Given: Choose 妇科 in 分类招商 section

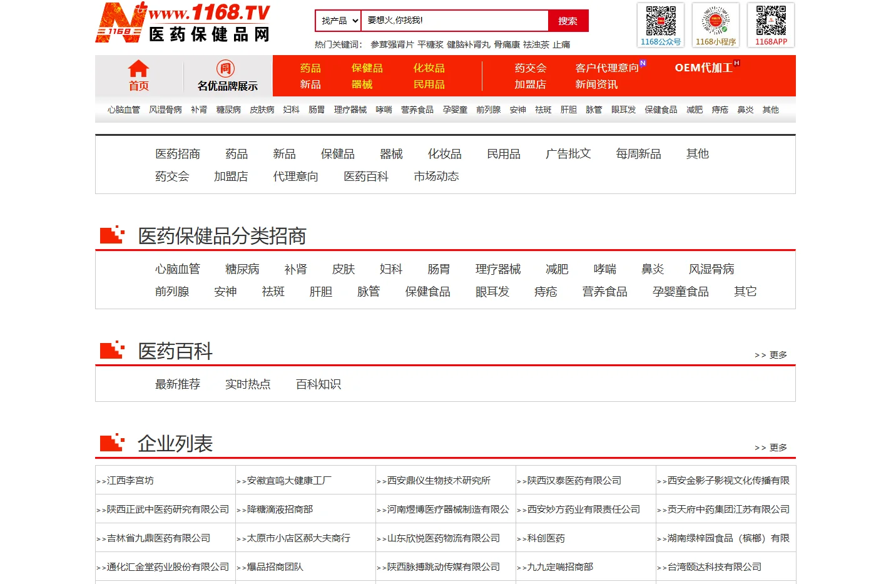Looking at the screenshot, I should click(x=391, y=269).
